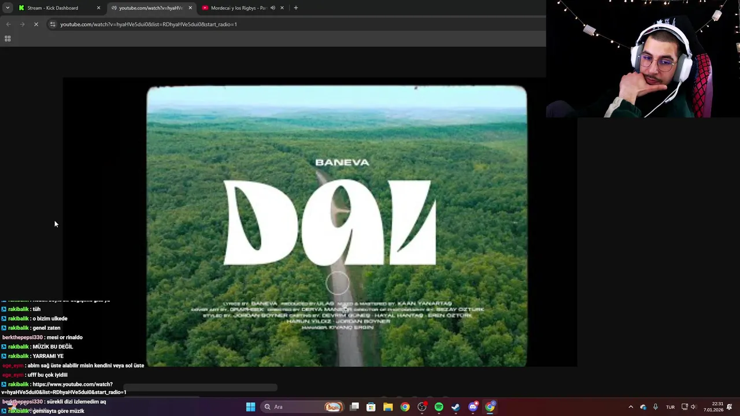Focus the youtube.com address bar
The height and width of the screenshot is (416, 740).
[x=295, y=24]
